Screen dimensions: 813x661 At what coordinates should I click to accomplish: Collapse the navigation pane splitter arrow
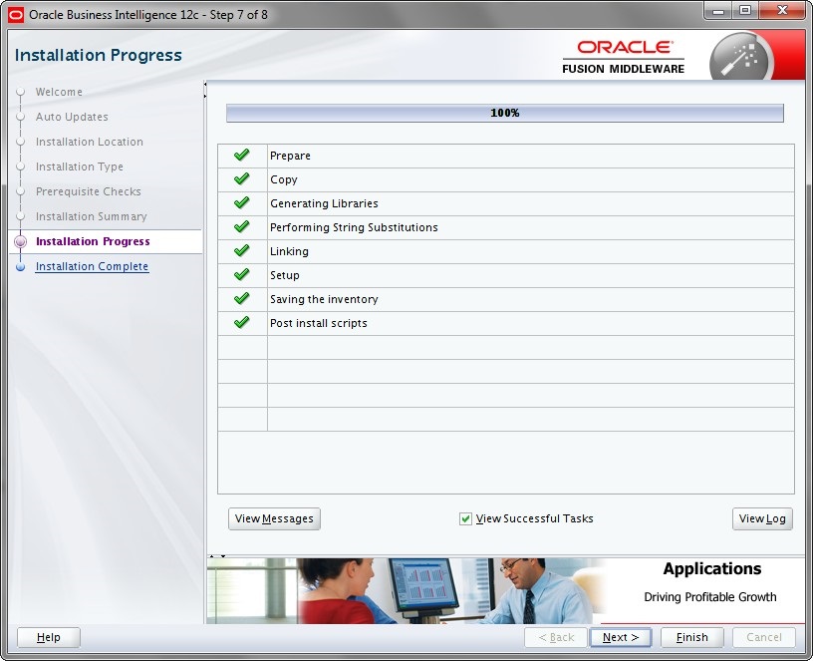(x=205, y=84)
